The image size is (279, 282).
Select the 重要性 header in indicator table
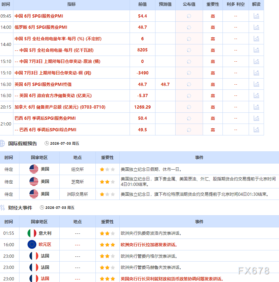tap(213, 4)
